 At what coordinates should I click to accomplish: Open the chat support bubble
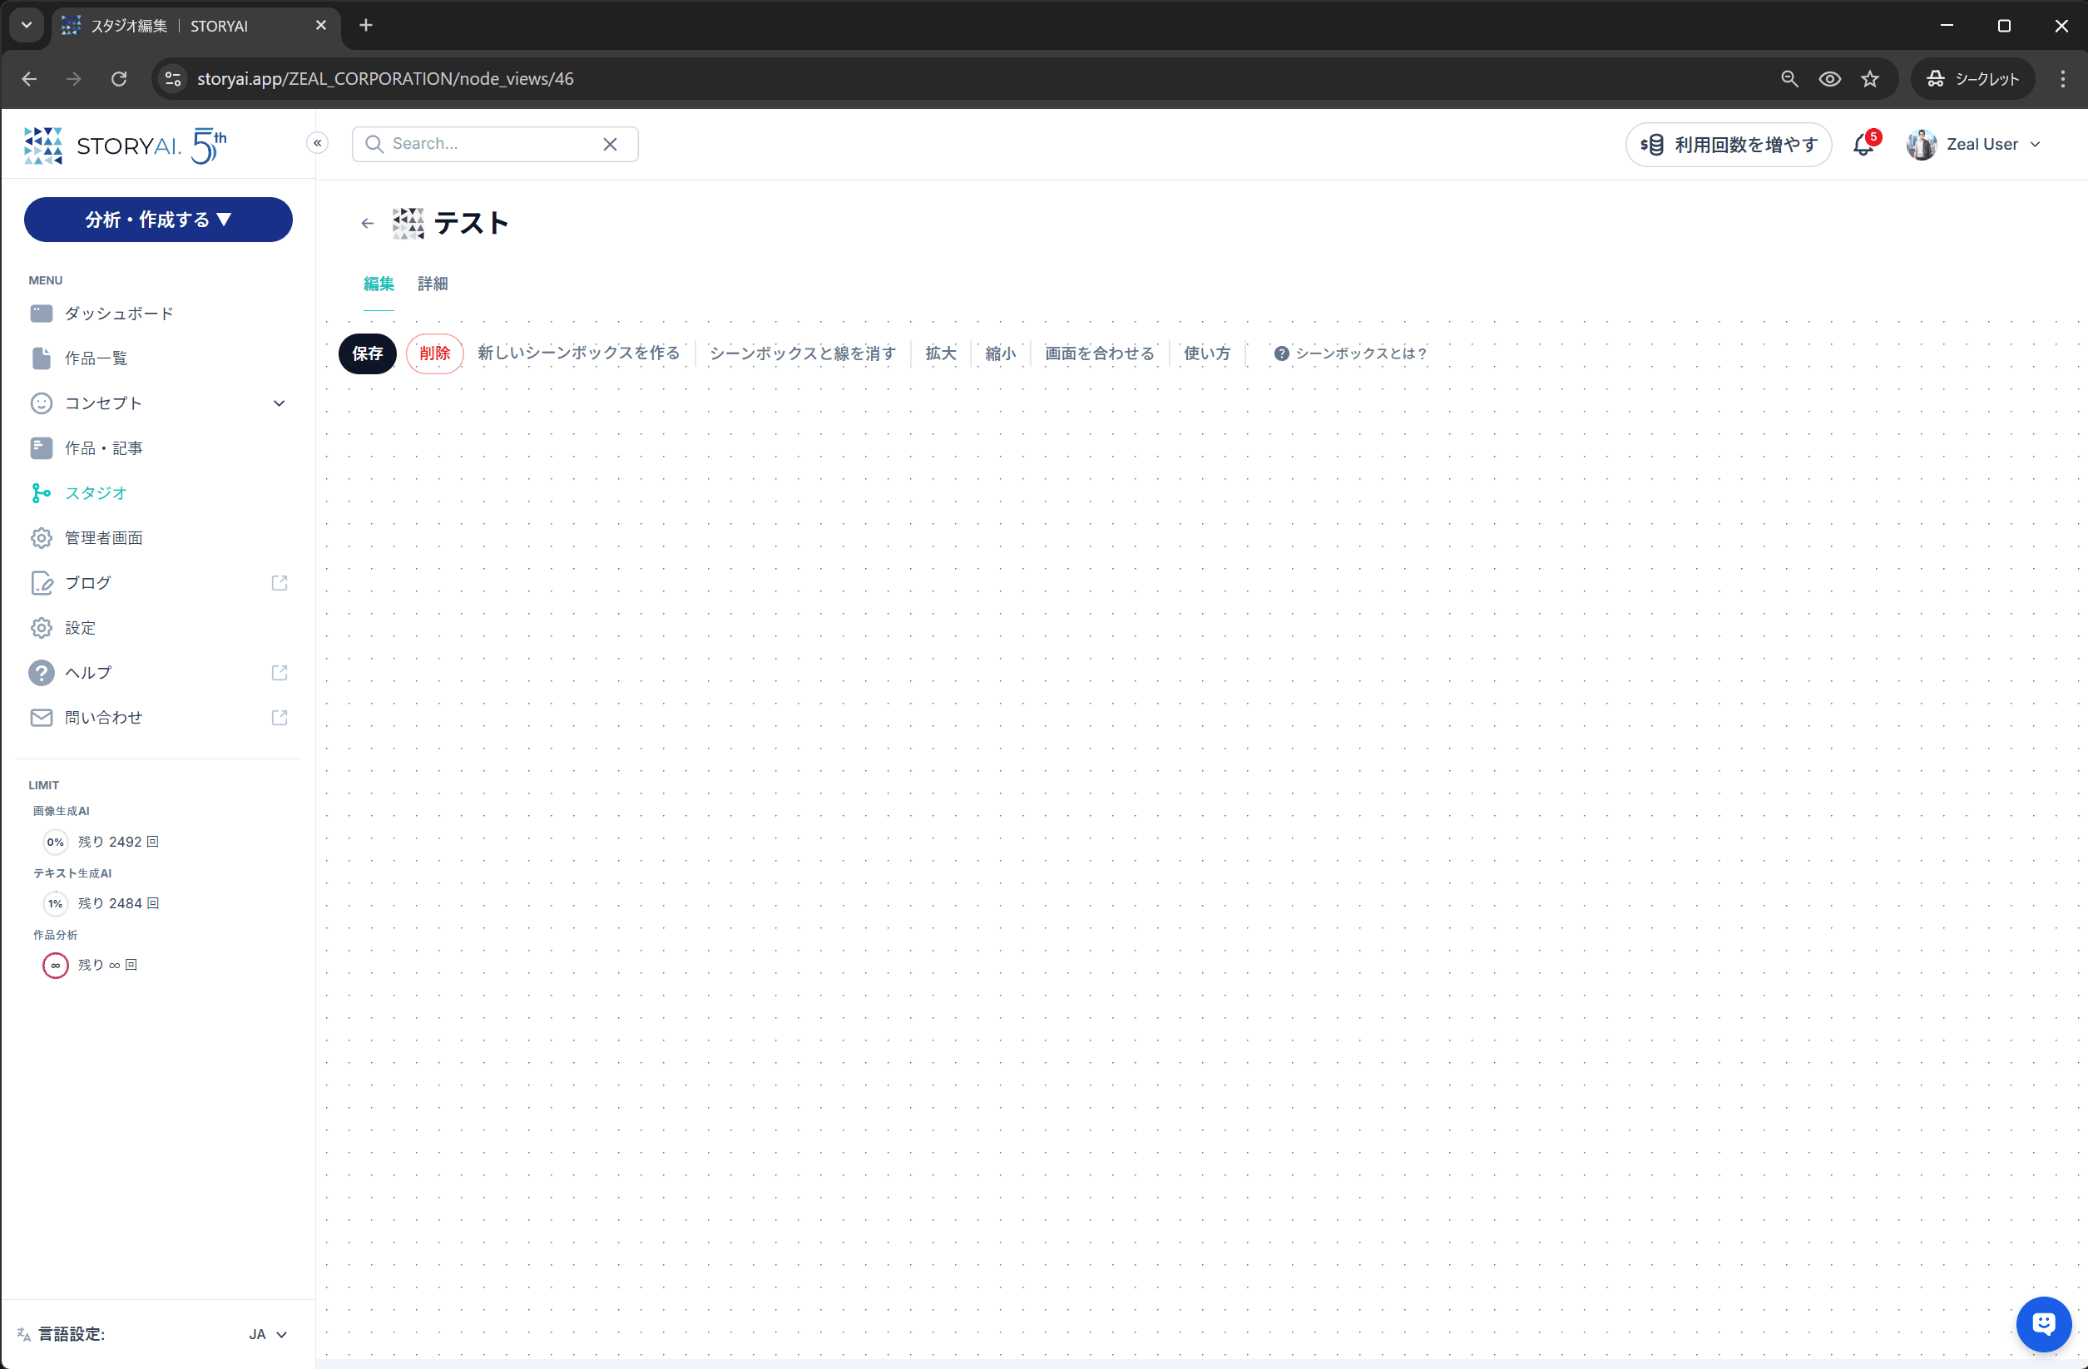(x=2043, y=1323)
